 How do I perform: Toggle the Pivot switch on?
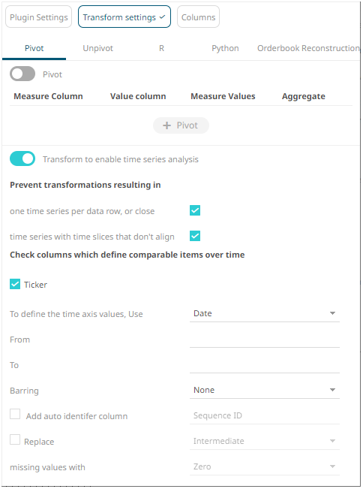(22, 74)
